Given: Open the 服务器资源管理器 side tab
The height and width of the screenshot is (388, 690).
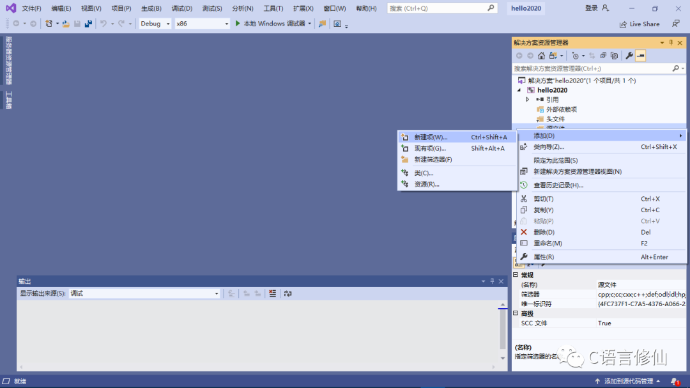Looking at the screenshot, I should coord(8,60).
